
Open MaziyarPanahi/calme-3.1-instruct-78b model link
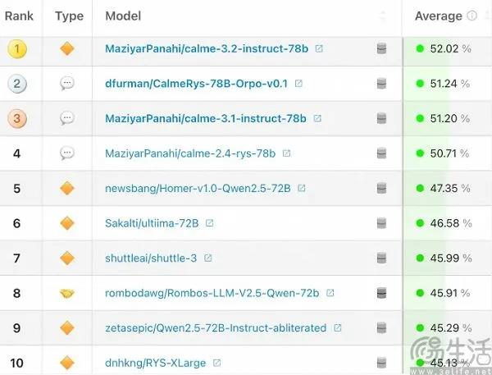pyautogui.click(x=206, y=118)
